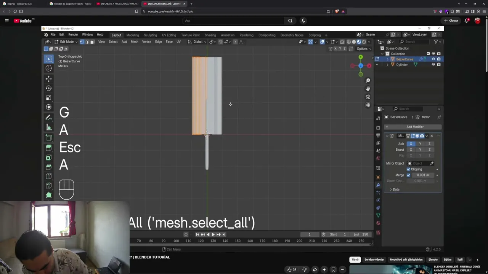Enable Bisect Z in Mirror modifier
Screen dimensions: 488x274
(429, 150)
